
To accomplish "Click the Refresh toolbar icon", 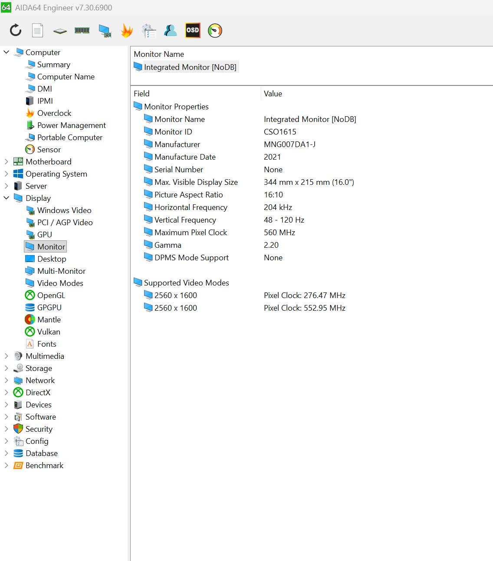I will tap(16, 30).
